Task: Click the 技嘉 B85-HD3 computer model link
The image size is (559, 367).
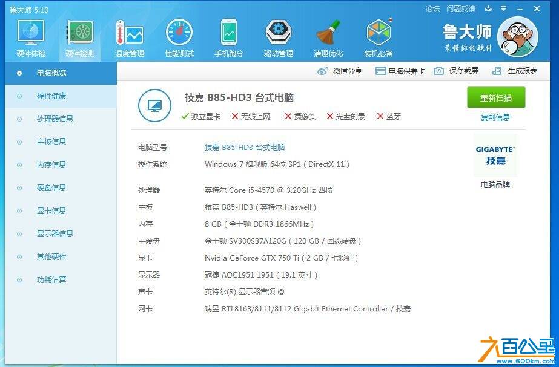Action: click(x=245, y=147)
